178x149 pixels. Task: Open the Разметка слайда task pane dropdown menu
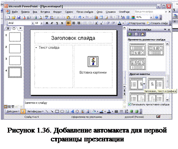click(165, 30)
